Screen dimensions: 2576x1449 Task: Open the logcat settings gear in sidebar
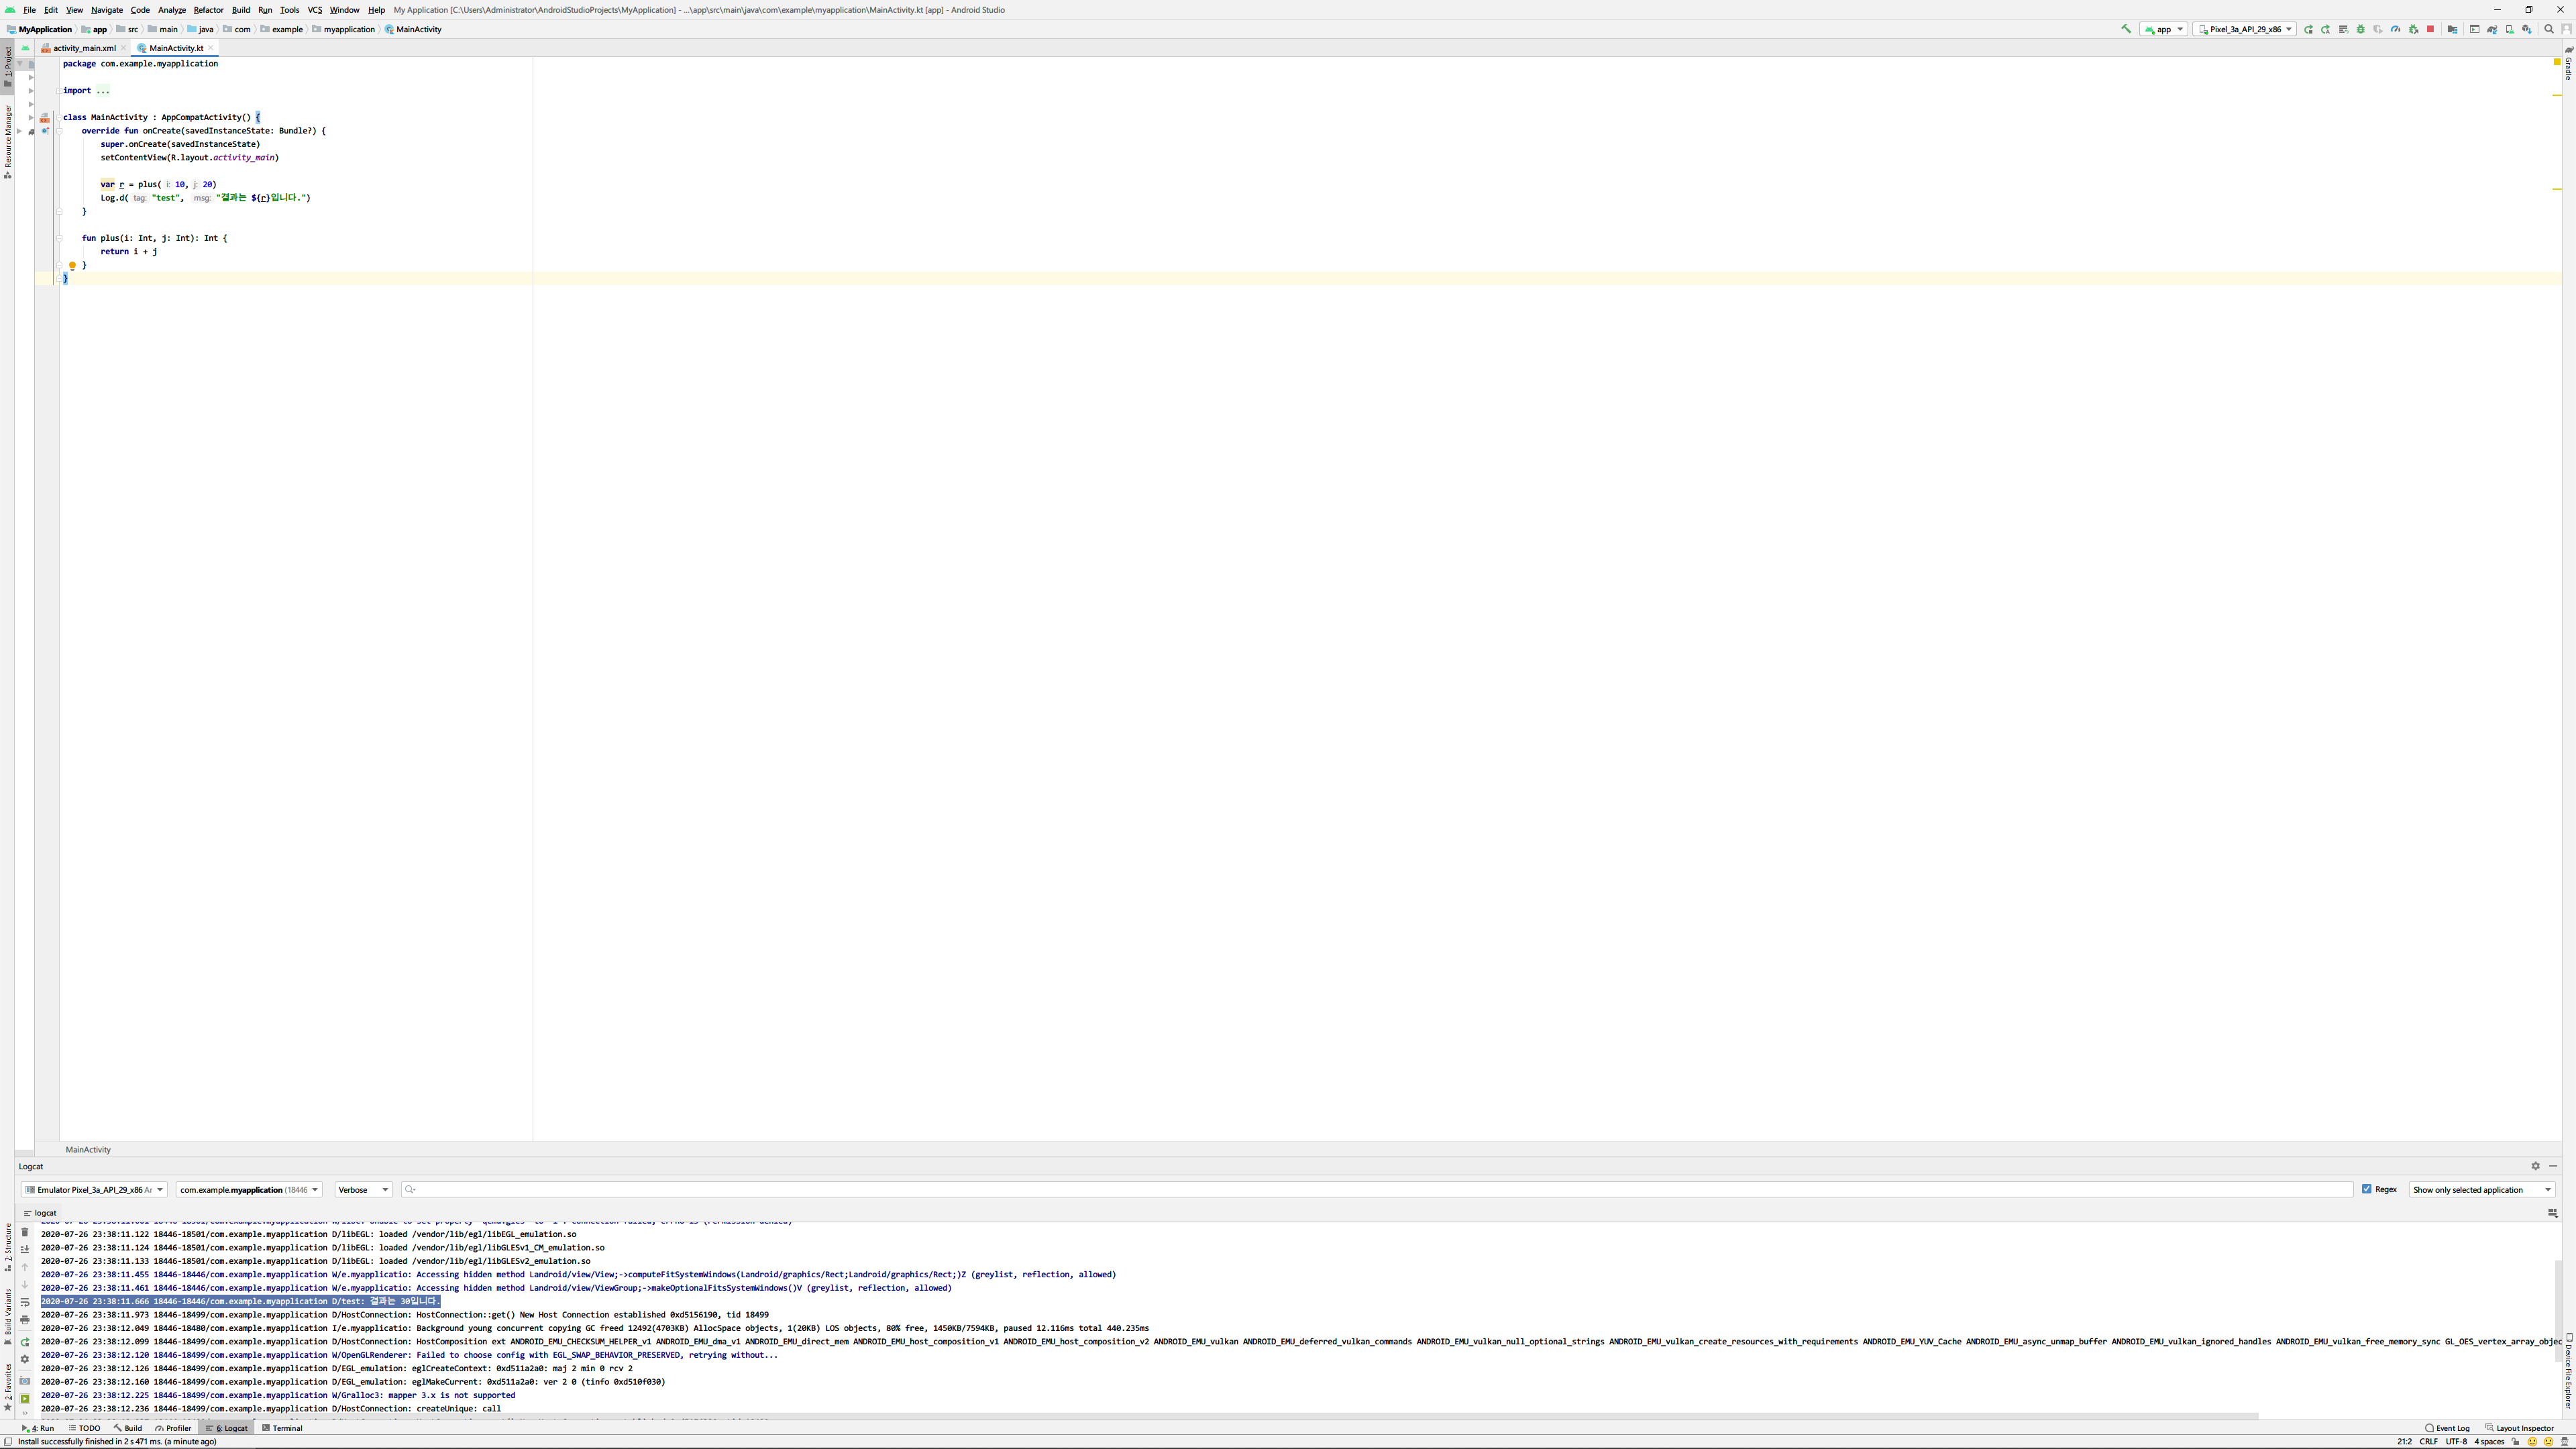coord(25,1359)
